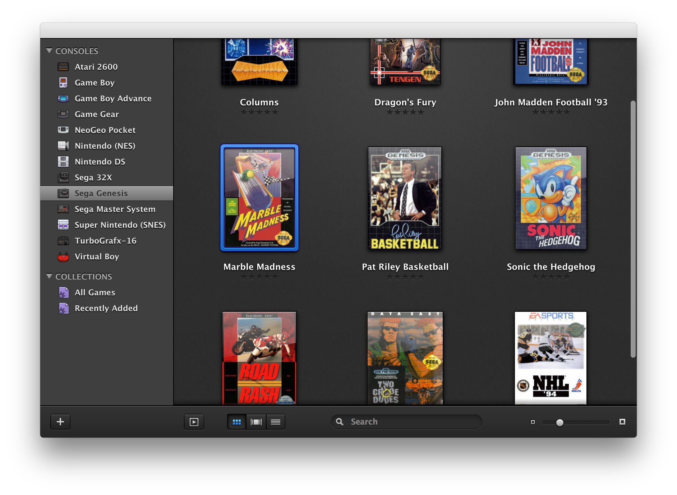The width and height of the screenshot is (677, 495).
Task: Click the Sega Master System console icon
Action: (x=63, y=209)
